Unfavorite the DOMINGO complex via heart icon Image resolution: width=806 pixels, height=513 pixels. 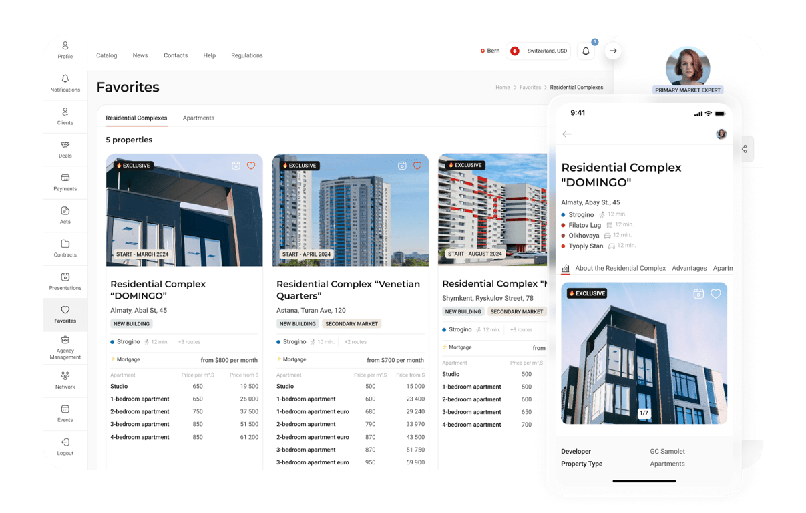click(251, 166)
